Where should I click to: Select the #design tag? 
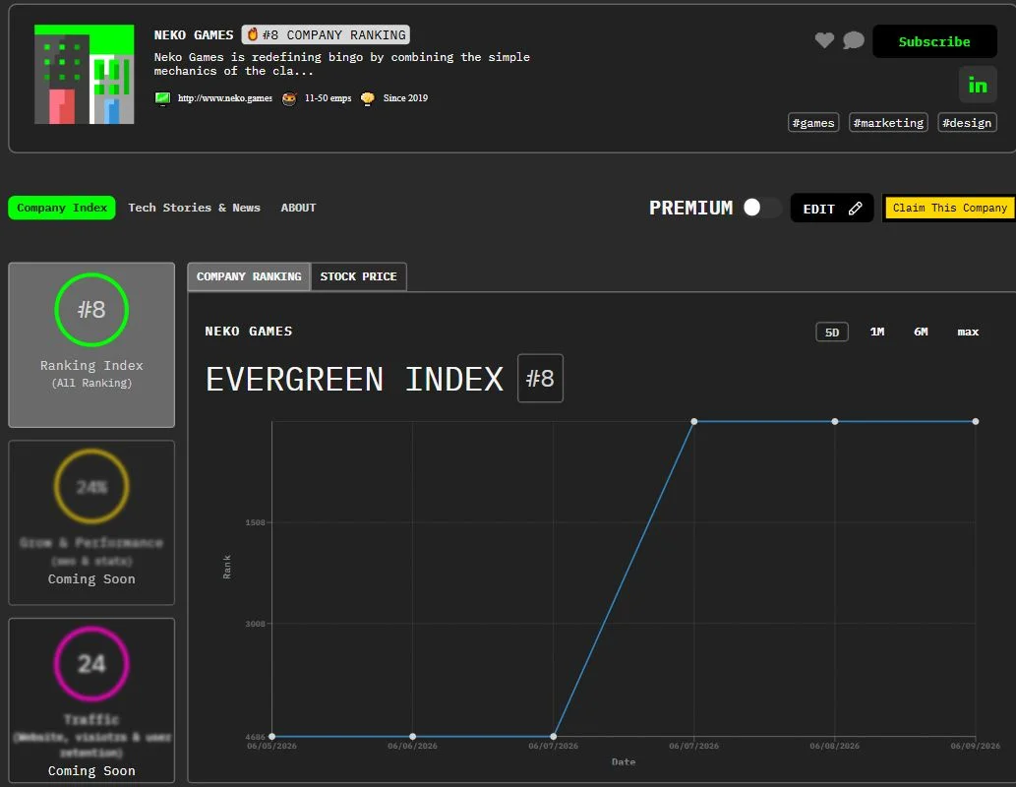pos(967,123)
